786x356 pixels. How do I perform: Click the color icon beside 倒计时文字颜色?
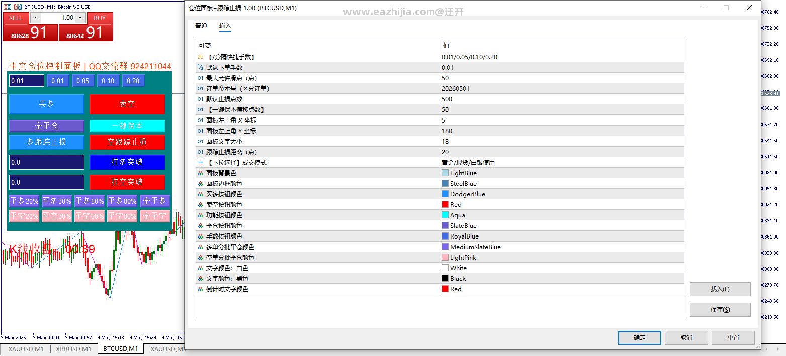click(200, 289)
